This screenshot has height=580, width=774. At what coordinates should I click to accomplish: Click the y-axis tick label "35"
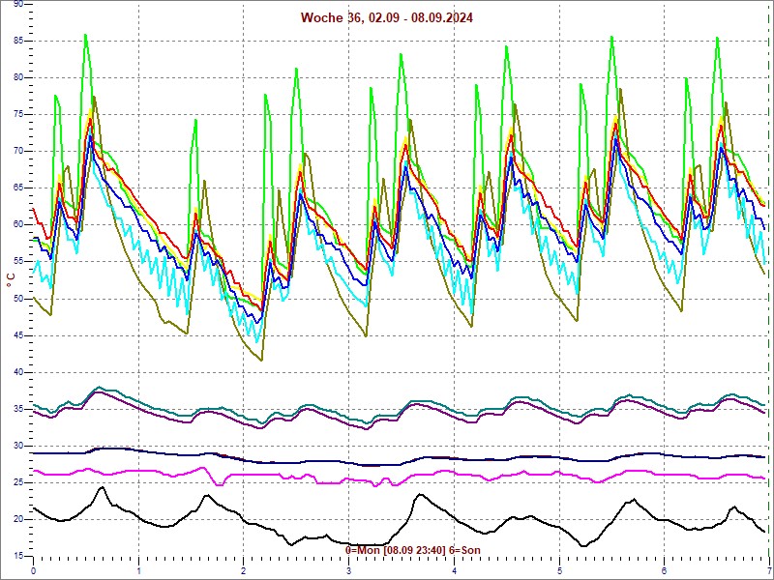(x=17, y=409)
